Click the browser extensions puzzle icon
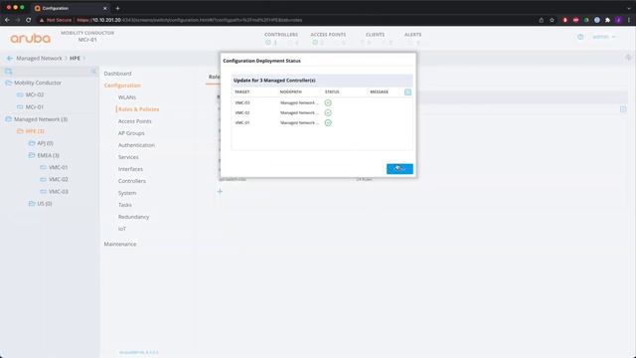The width and height of the screenshot is (636, 358). pos(607,20)
